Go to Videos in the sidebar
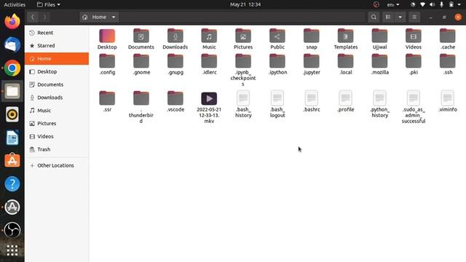 click(57, 136)
